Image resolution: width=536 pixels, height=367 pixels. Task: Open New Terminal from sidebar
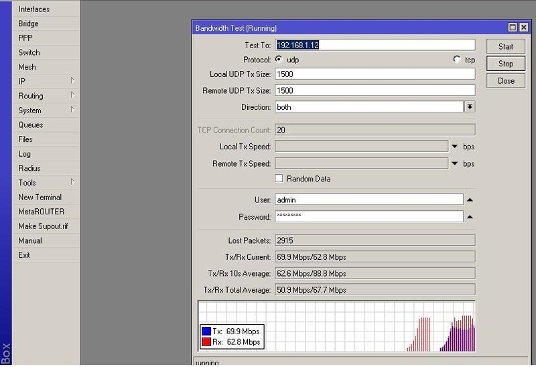coord(40,198)
